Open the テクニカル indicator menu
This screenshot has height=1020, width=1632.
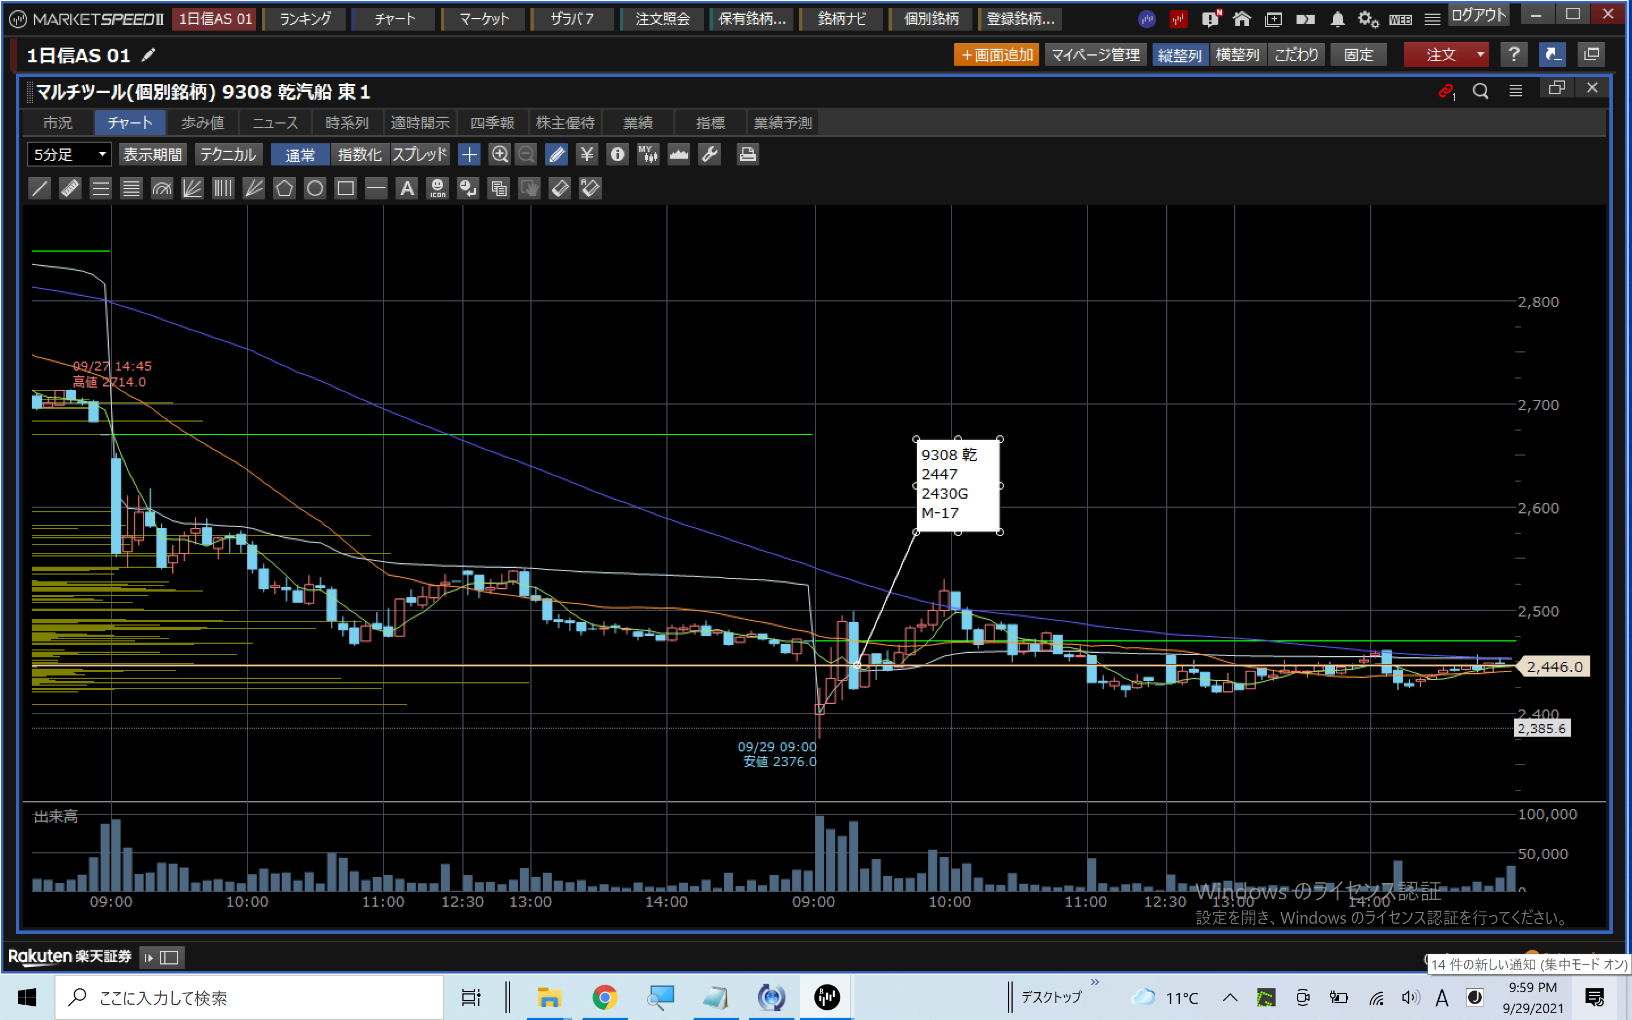pyautogui.click(x=228, y=155)
